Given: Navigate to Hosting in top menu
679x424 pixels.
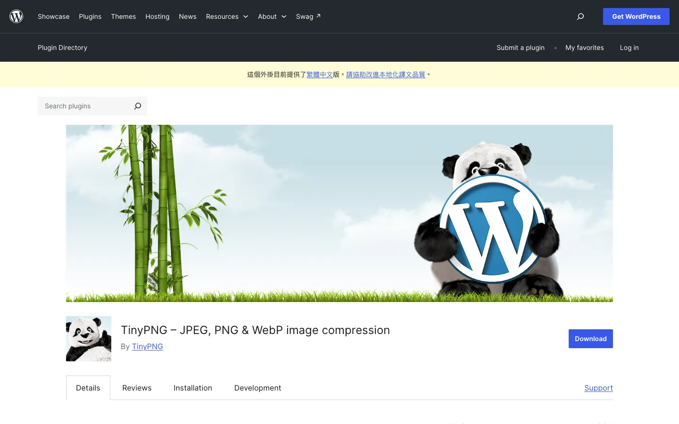Looking at the screenshot, I should click(x=157, y=16).
